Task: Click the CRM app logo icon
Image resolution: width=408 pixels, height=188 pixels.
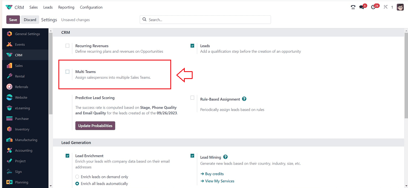Action: tap(9, 7)
